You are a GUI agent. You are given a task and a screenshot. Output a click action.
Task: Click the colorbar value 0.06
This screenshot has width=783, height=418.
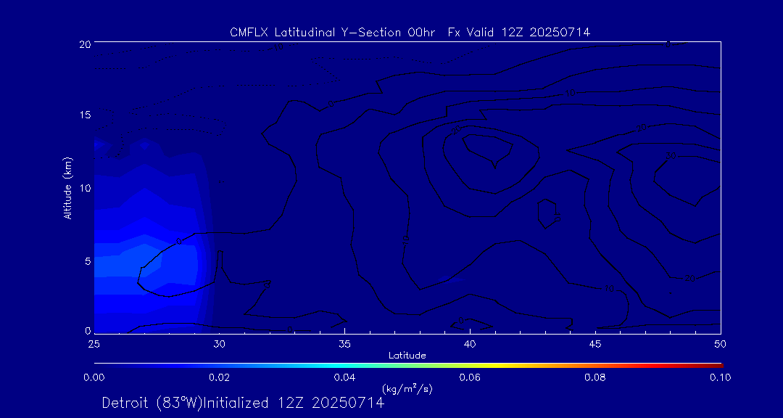point(470,377)
